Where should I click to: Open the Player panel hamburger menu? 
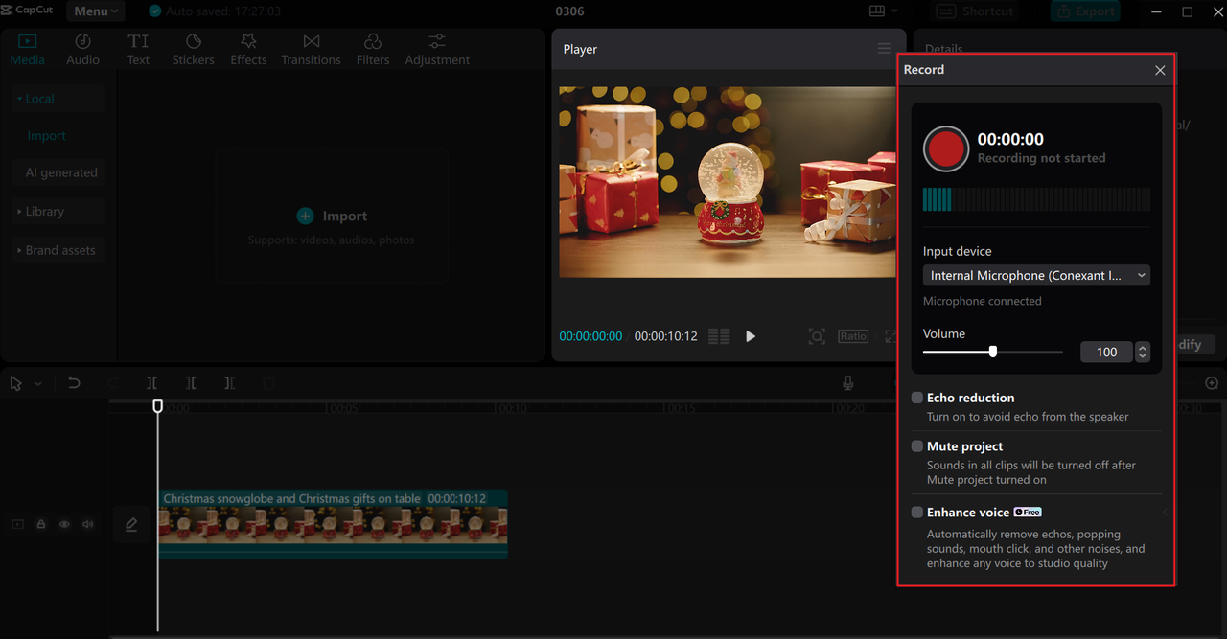(884, 49)
